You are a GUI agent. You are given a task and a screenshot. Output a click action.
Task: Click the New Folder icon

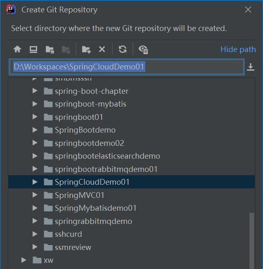[x=86, y=50]
